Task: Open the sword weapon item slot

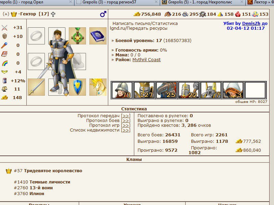Action: click(36, 87)
